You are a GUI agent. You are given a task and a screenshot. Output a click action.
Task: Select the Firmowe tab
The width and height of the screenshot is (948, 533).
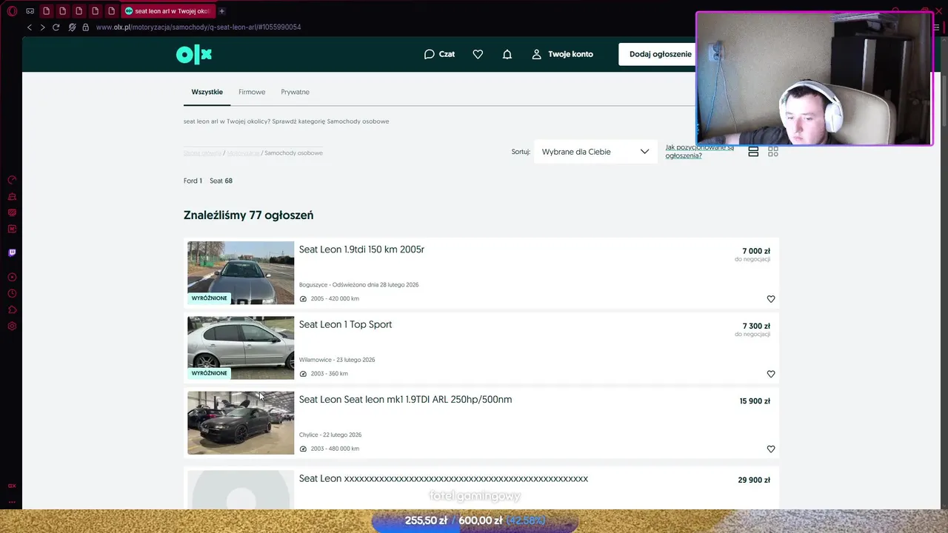[252, 92]
